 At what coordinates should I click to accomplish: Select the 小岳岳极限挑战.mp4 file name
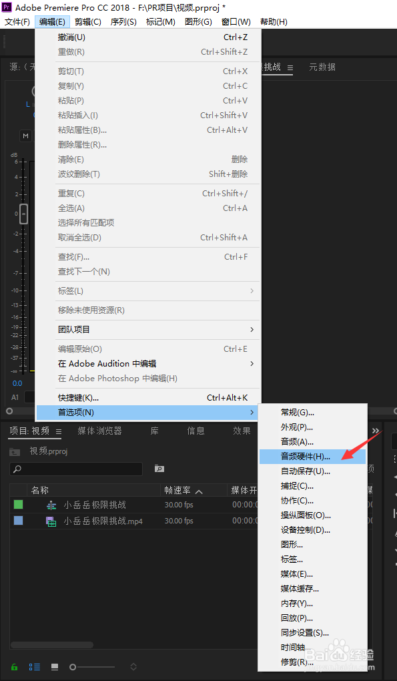pyautogui.click(x=103, y=521)
